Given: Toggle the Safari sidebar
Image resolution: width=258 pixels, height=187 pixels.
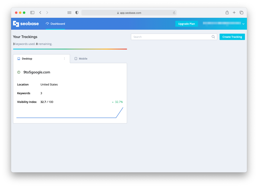Looking at the screenshot, I should click(32, 13).
